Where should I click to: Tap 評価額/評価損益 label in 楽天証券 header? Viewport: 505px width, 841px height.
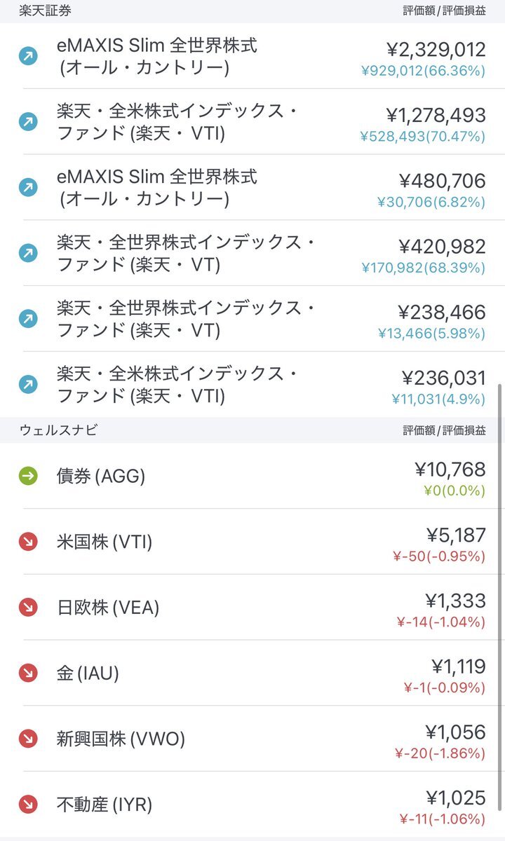445,11
